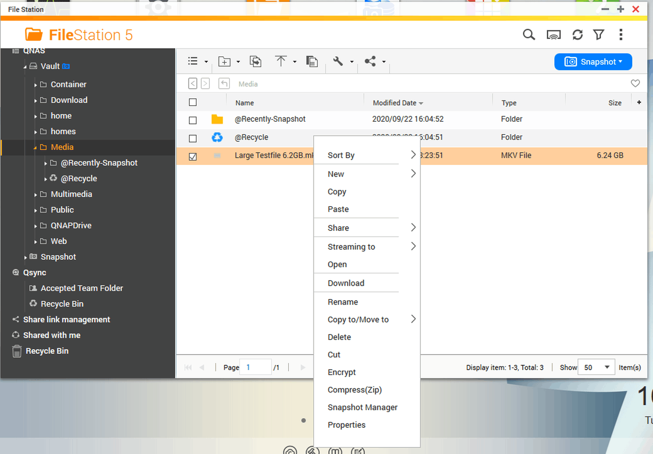Go to the parent folder arrow icon
This screenshot has width=653, height=454.
click(x=224, y=83)
